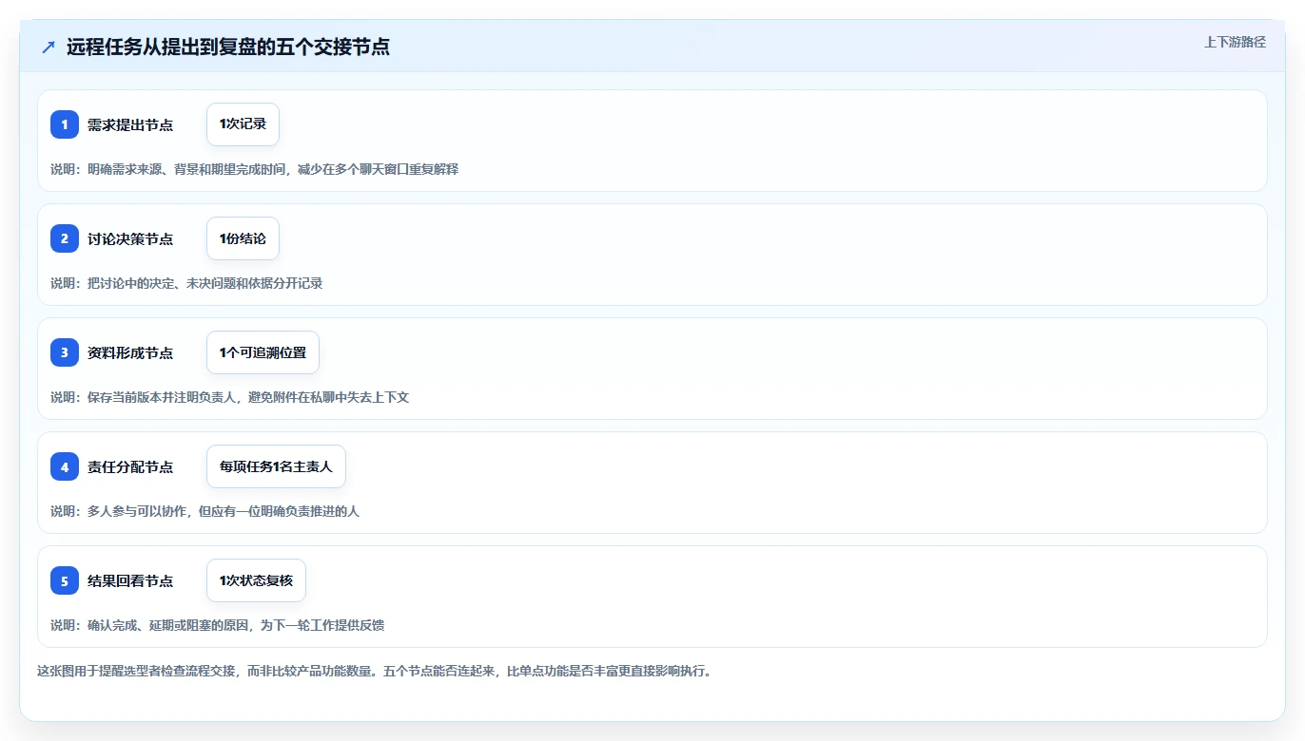The image size is (1305, 741).
Task: Click the number 2 step badge
Action: coord(65,238)
